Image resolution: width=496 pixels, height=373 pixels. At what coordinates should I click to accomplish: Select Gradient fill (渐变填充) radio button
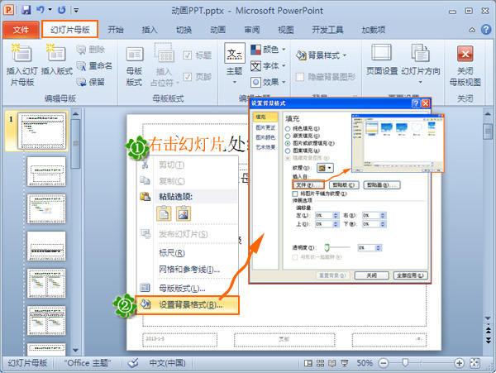288,136
